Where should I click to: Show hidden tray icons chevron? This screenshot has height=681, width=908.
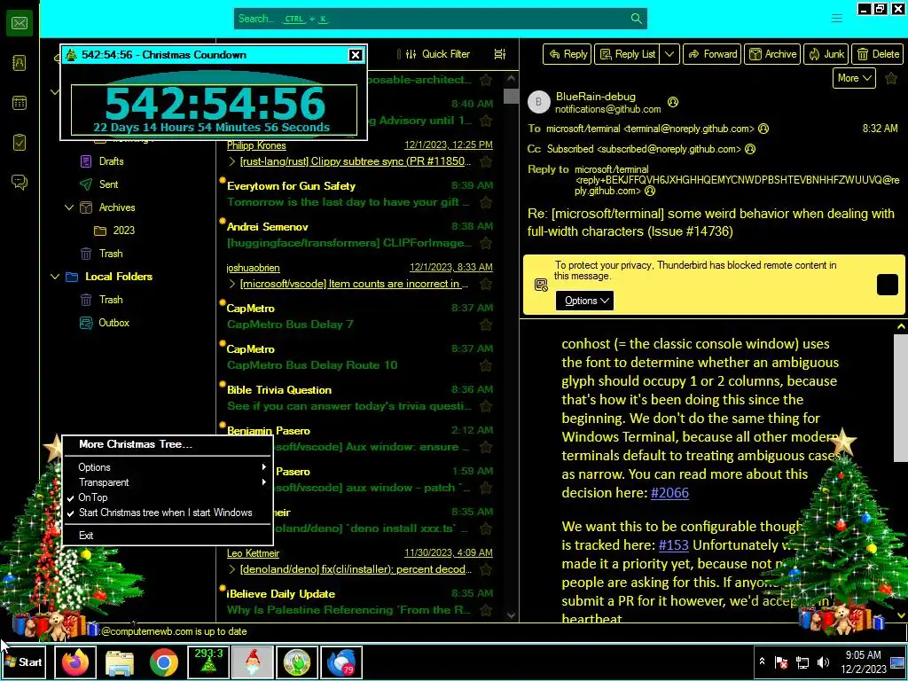pos(762,661)
